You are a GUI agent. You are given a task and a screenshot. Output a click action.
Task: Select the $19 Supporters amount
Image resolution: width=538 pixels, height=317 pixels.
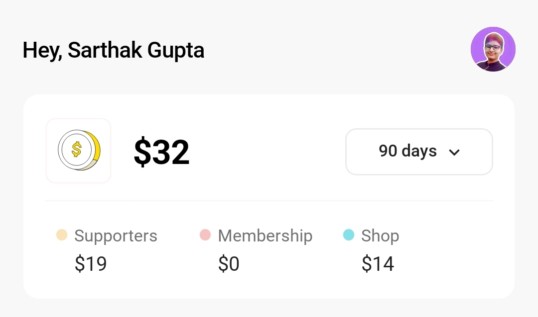(x=91, y=264)
